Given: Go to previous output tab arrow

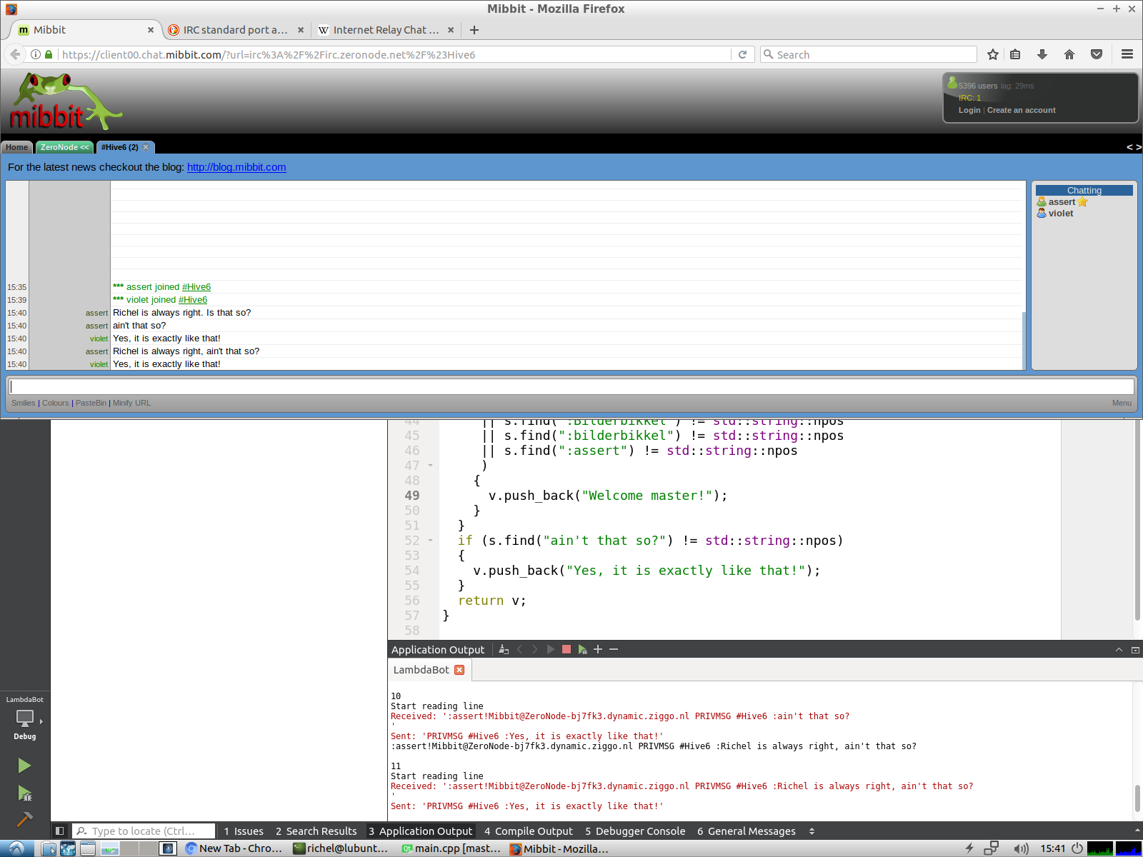Looking at the screenshot, I should coord(519,649).
